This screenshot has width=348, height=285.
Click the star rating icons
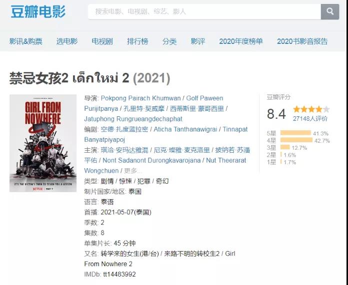311,109
